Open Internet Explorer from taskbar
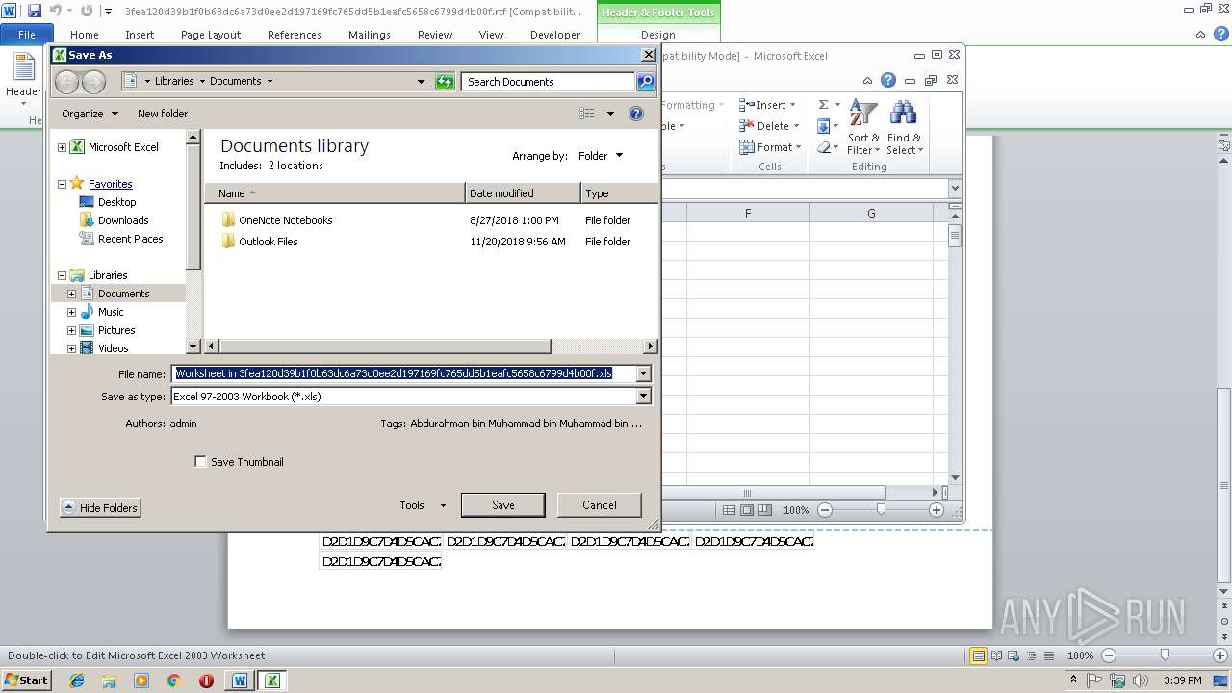 coord(77,680)
